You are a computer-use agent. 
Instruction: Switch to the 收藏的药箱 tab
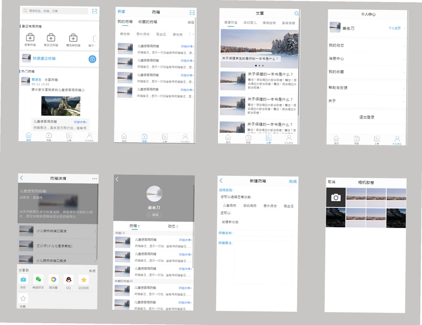(x=148, y=22)
